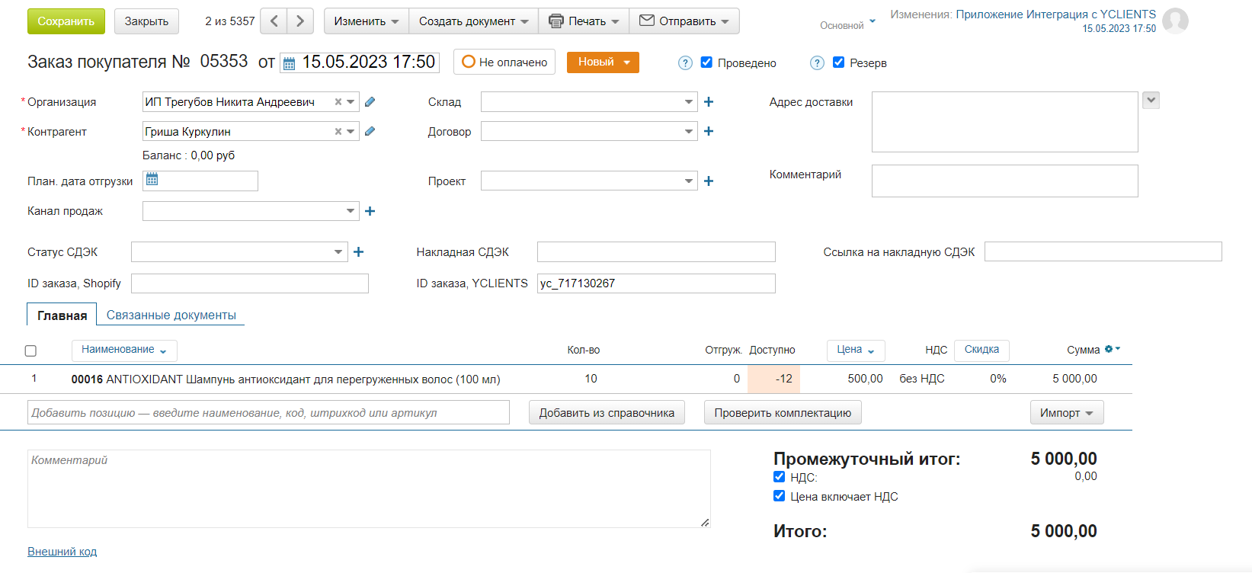Image resolution: width=1252 pixels, height=573 pixels.
Task: Click Ссылка на накладную СДЭК field
Action: (x=1103, y=251)
